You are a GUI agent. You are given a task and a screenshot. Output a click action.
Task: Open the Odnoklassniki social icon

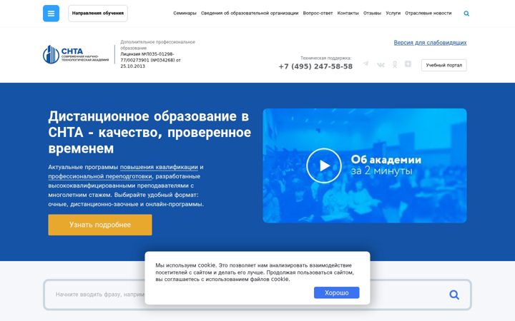394,64
